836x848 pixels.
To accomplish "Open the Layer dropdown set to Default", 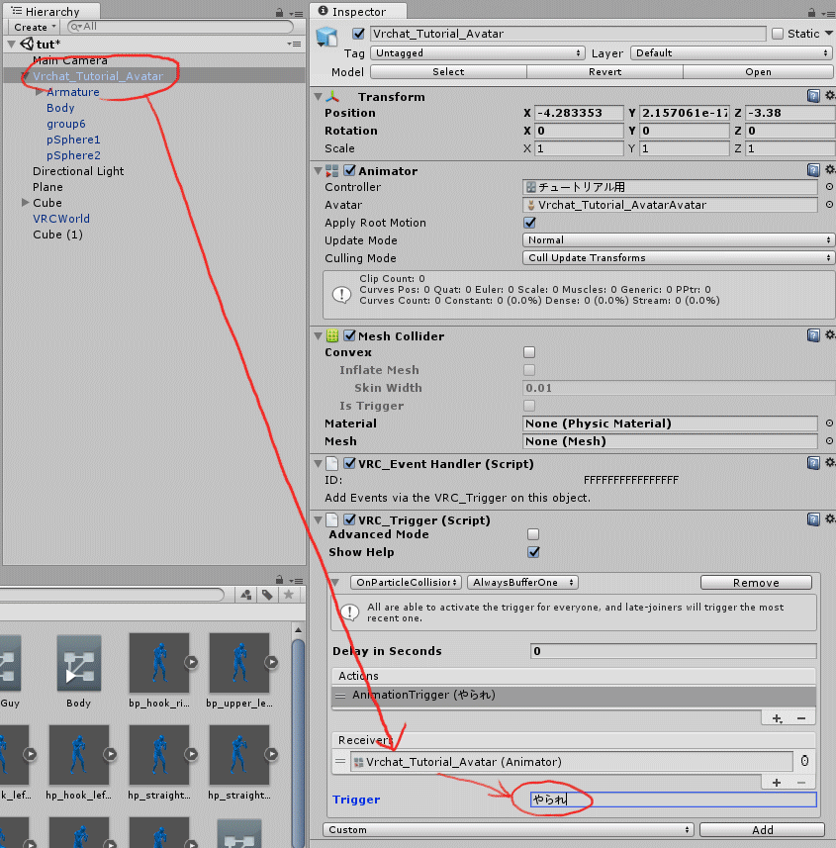I will coord(732,53).
